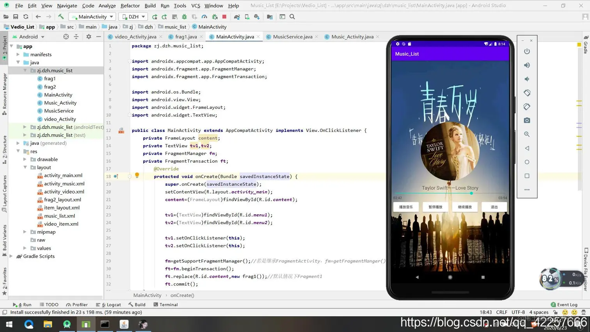Image resolution: width=590 pixels, height=332 pixels.
Task: Open the Logcat tool window
Action: click(108, 305)
